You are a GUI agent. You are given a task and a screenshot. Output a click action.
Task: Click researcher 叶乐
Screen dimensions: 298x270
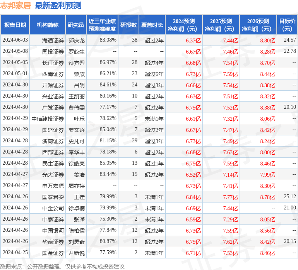pos(79,119)
